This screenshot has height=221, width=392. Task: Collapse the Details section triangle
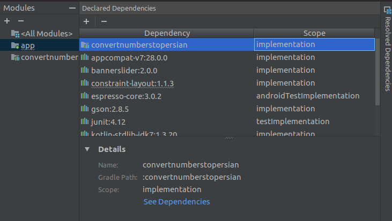87,149
